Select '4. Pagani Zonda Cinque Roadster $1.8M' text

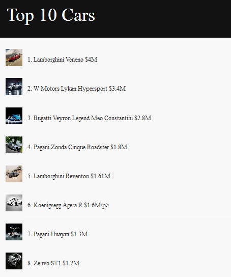tap(77, 147)
